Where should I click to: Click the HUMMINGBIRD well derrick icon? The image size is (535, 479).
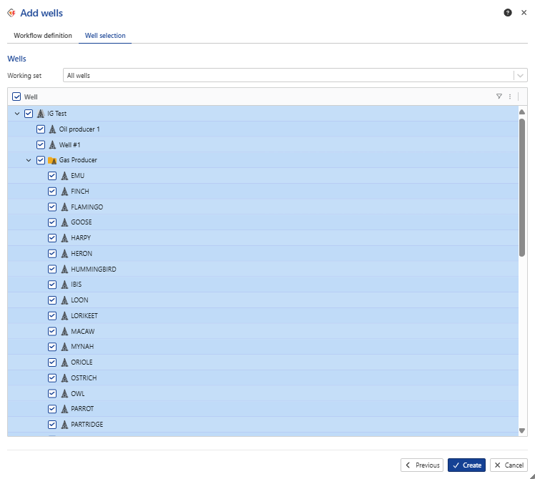(x=64, y=270)
